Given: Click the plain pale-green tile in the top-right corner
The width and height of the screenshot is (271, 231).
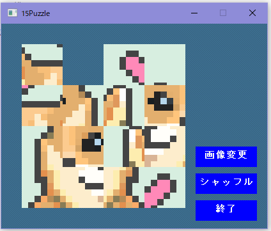Looking at the screenshot, I should click(165, 65).
